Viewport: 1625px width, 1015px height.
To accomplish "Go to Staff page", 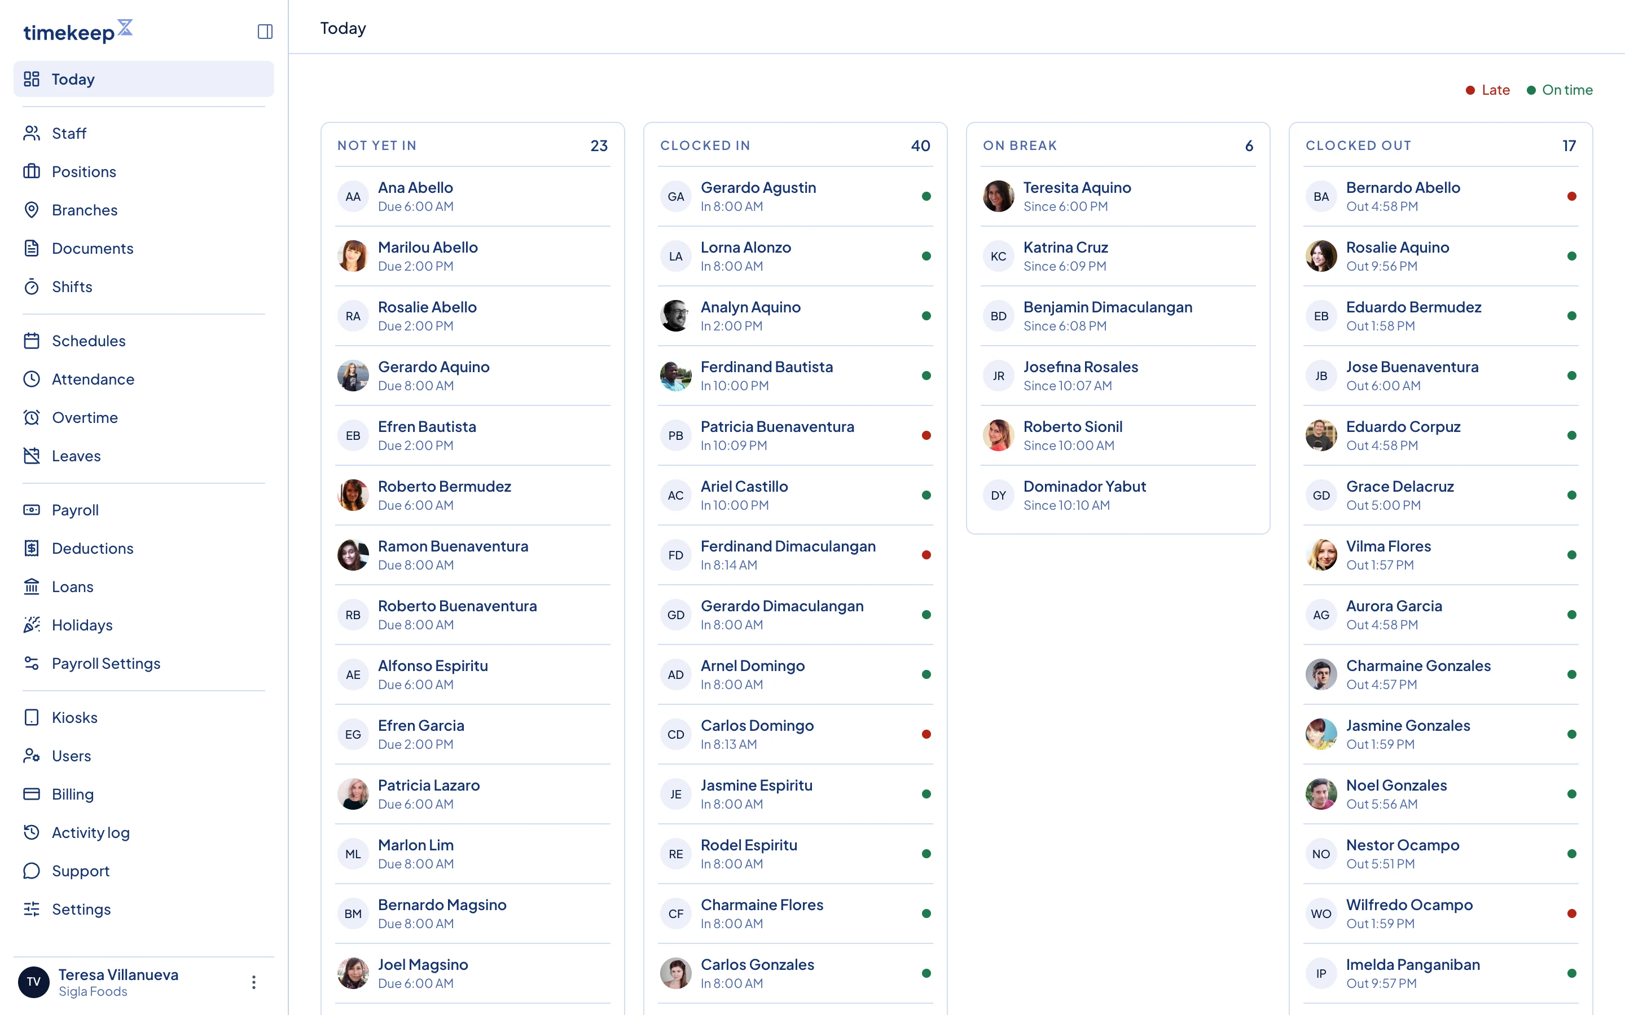I will [x=144, y=133].
